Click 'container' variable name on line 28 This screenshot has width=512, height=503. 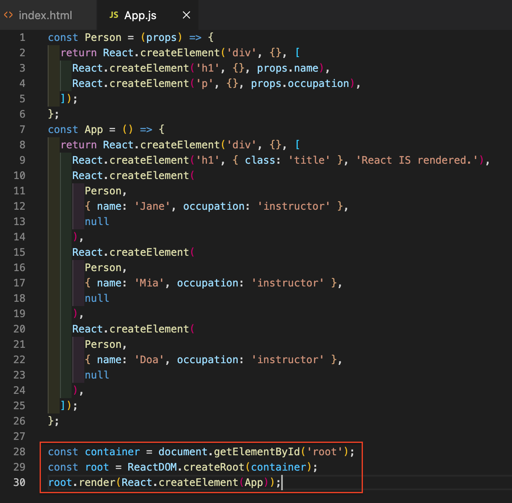click(x=112, y=452)
